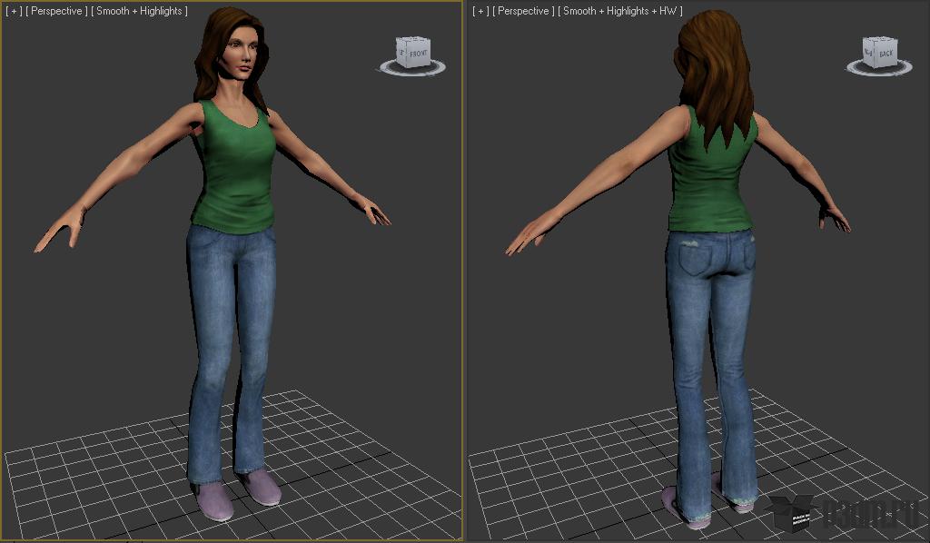This screenshot has height=543, width=930.
Task: Click the FRONT face of the left ViewCube
Action: 418,54
